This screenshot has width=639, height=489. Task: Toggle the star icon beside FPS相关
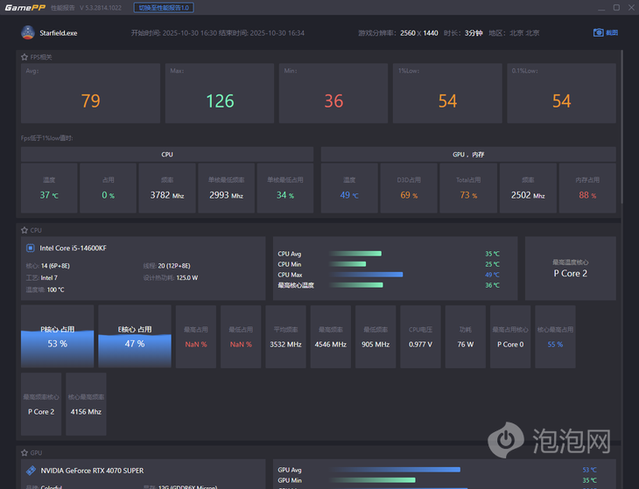(x=25, y=57)
